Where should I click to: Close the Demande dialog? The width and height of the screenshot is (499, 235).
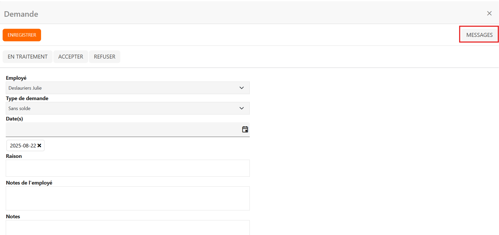click(489, 13)
